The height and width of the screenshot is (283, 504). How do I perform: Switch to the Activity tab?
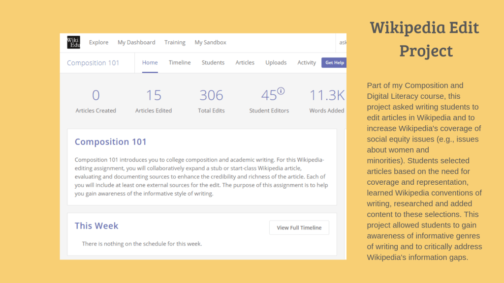[307, 63]
